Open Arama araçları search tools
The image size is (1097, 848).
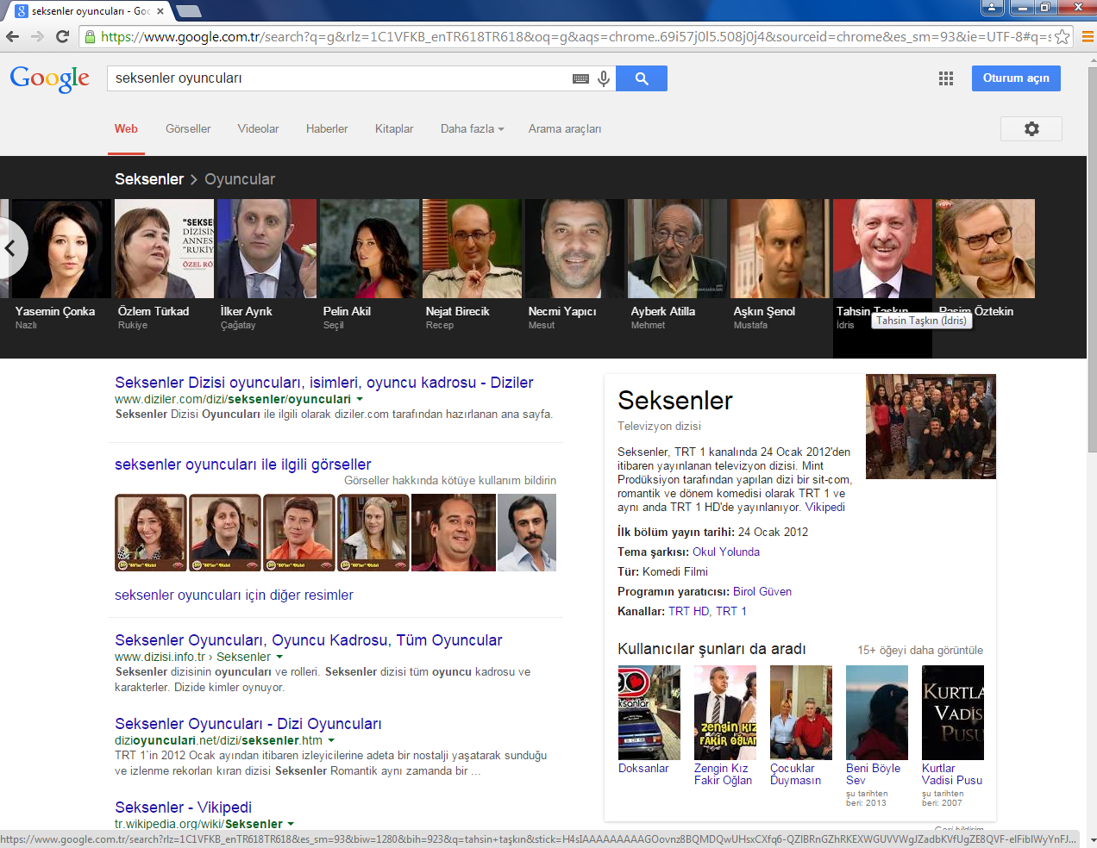tap(565, 128)
